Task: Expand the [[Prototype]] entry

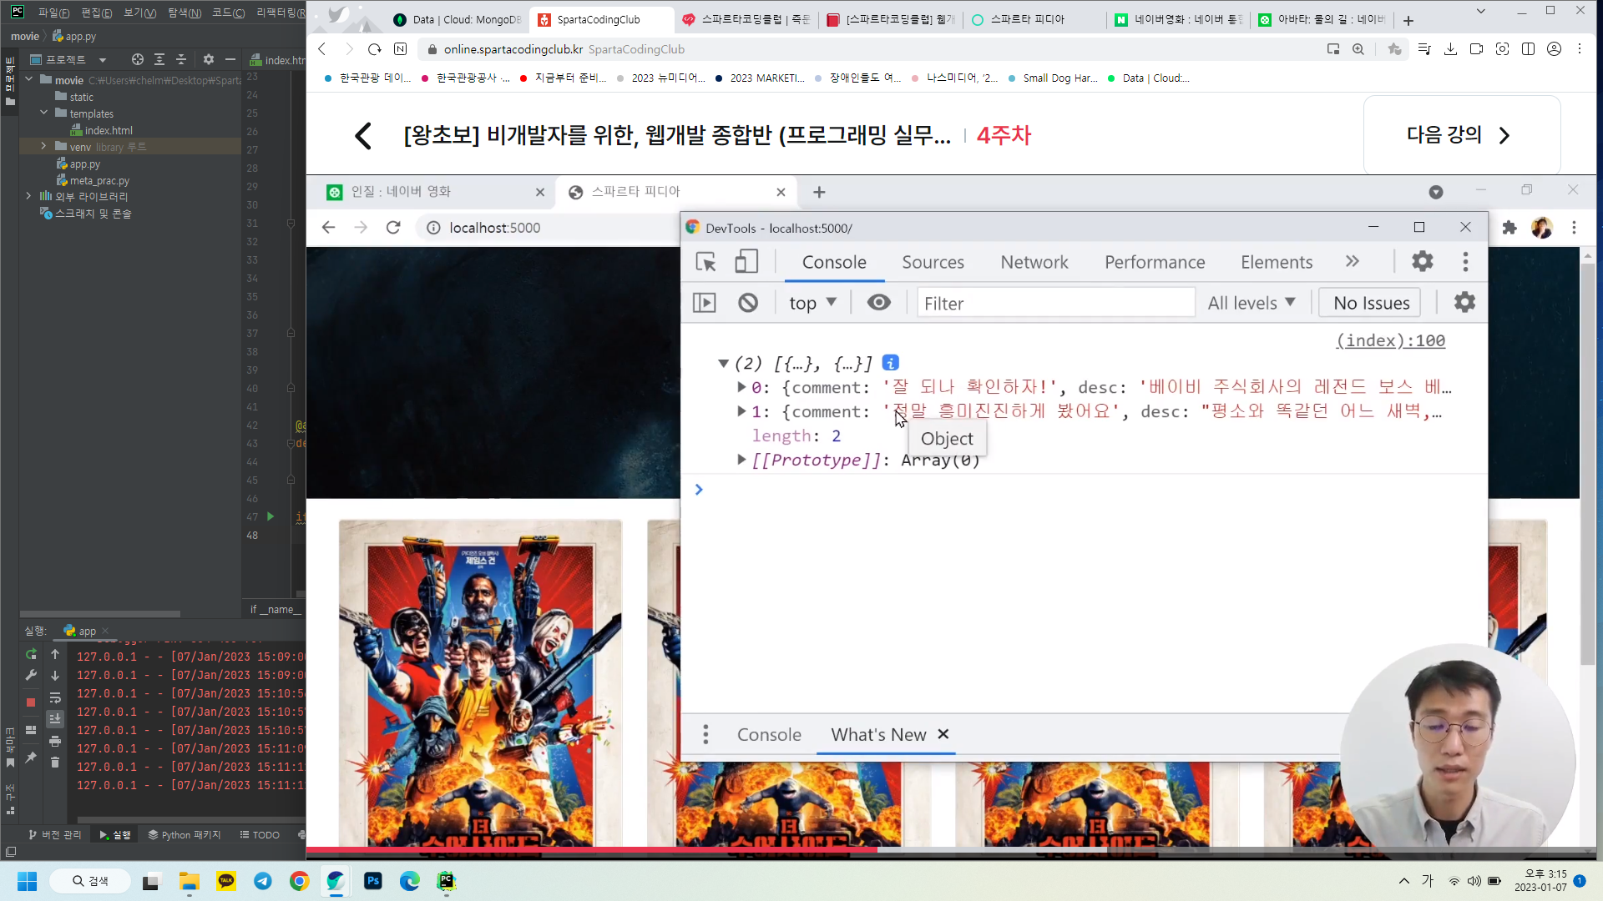Action: click(x=741, y=460)
